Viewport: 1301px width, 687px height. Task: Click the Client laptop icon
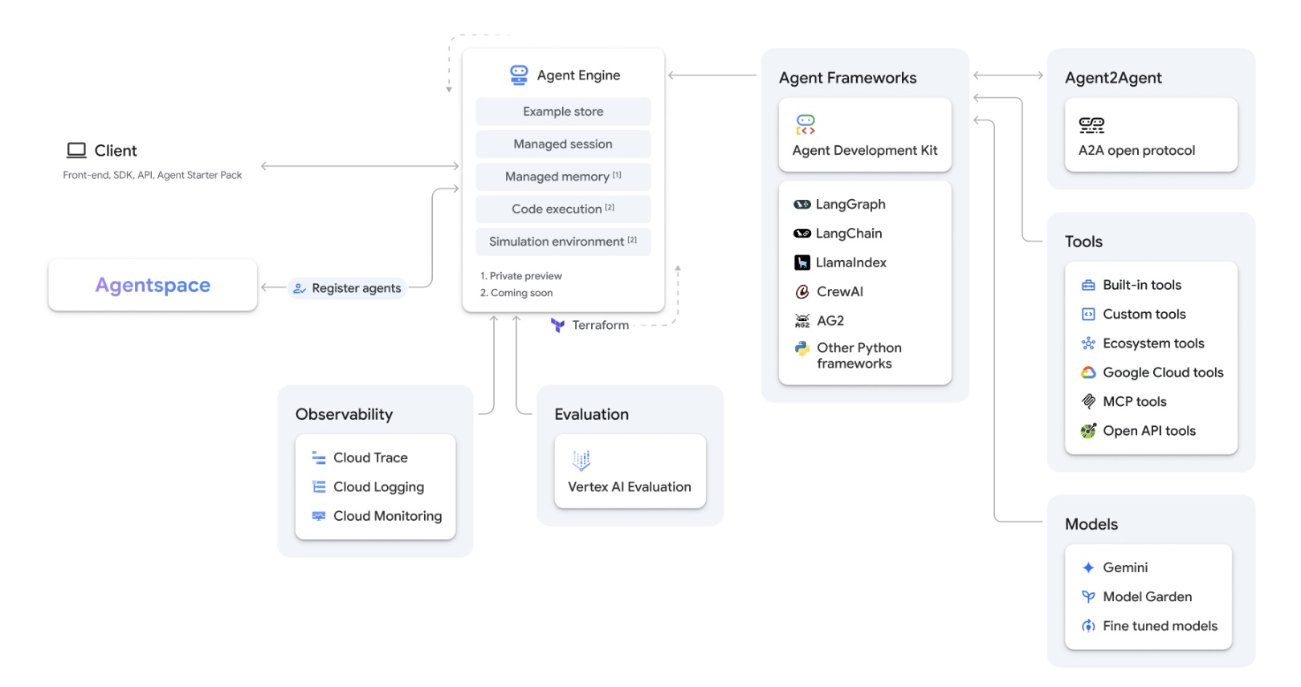[76, 150]
